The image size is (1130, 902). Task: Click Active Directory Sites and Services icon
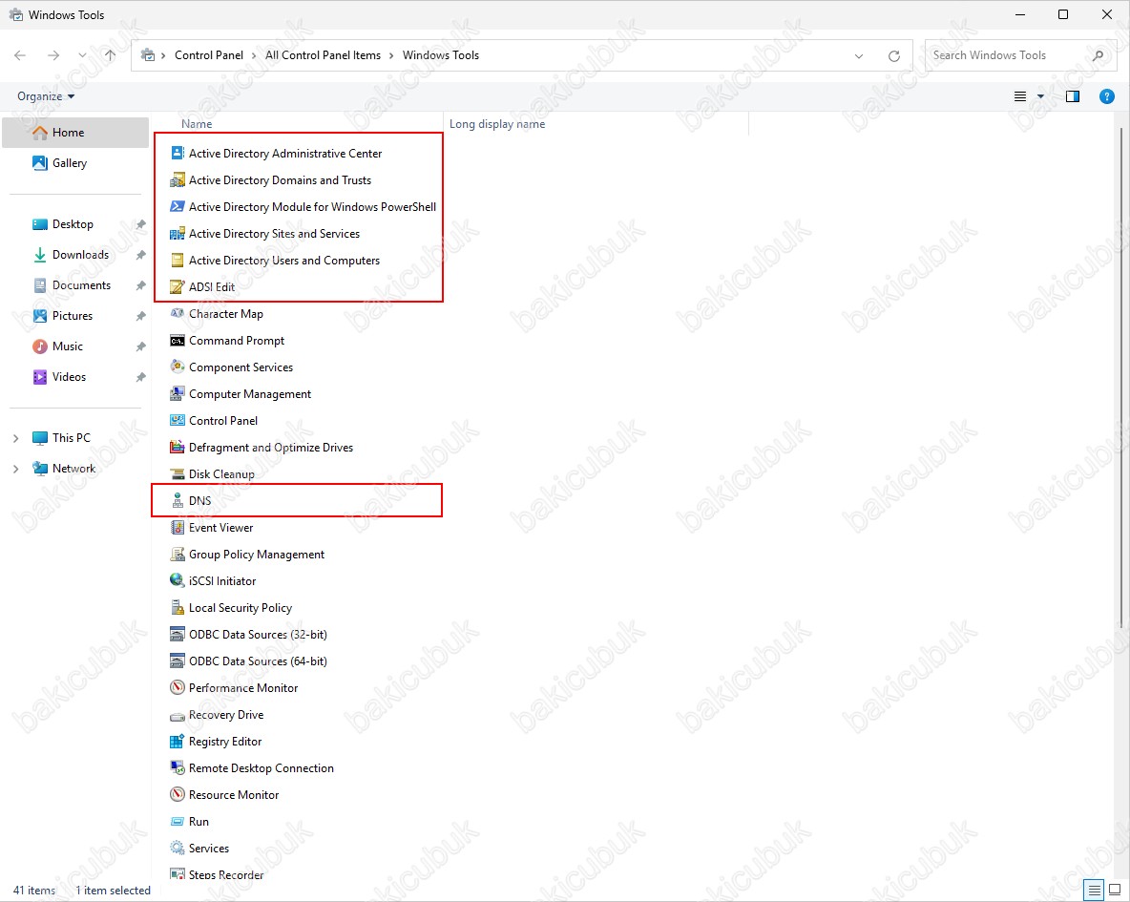(x=178, y=233)
